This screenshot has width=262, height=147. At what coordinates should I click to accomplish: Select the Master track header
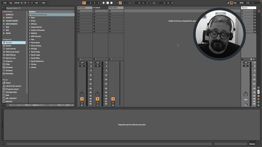click(248, 8)
